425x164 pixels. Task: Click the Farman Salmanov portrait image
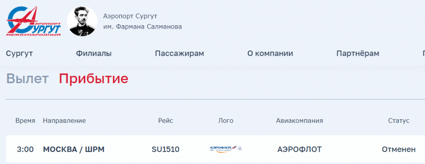82,21
